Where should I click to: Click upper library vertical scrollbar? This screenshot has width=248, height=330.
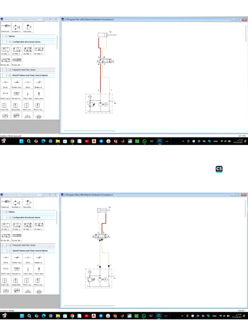(x=57, y=42)
